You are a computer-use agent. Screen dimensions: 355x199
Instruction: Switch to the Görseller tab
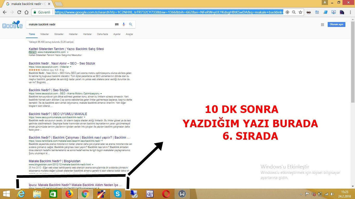coord(59,34)
